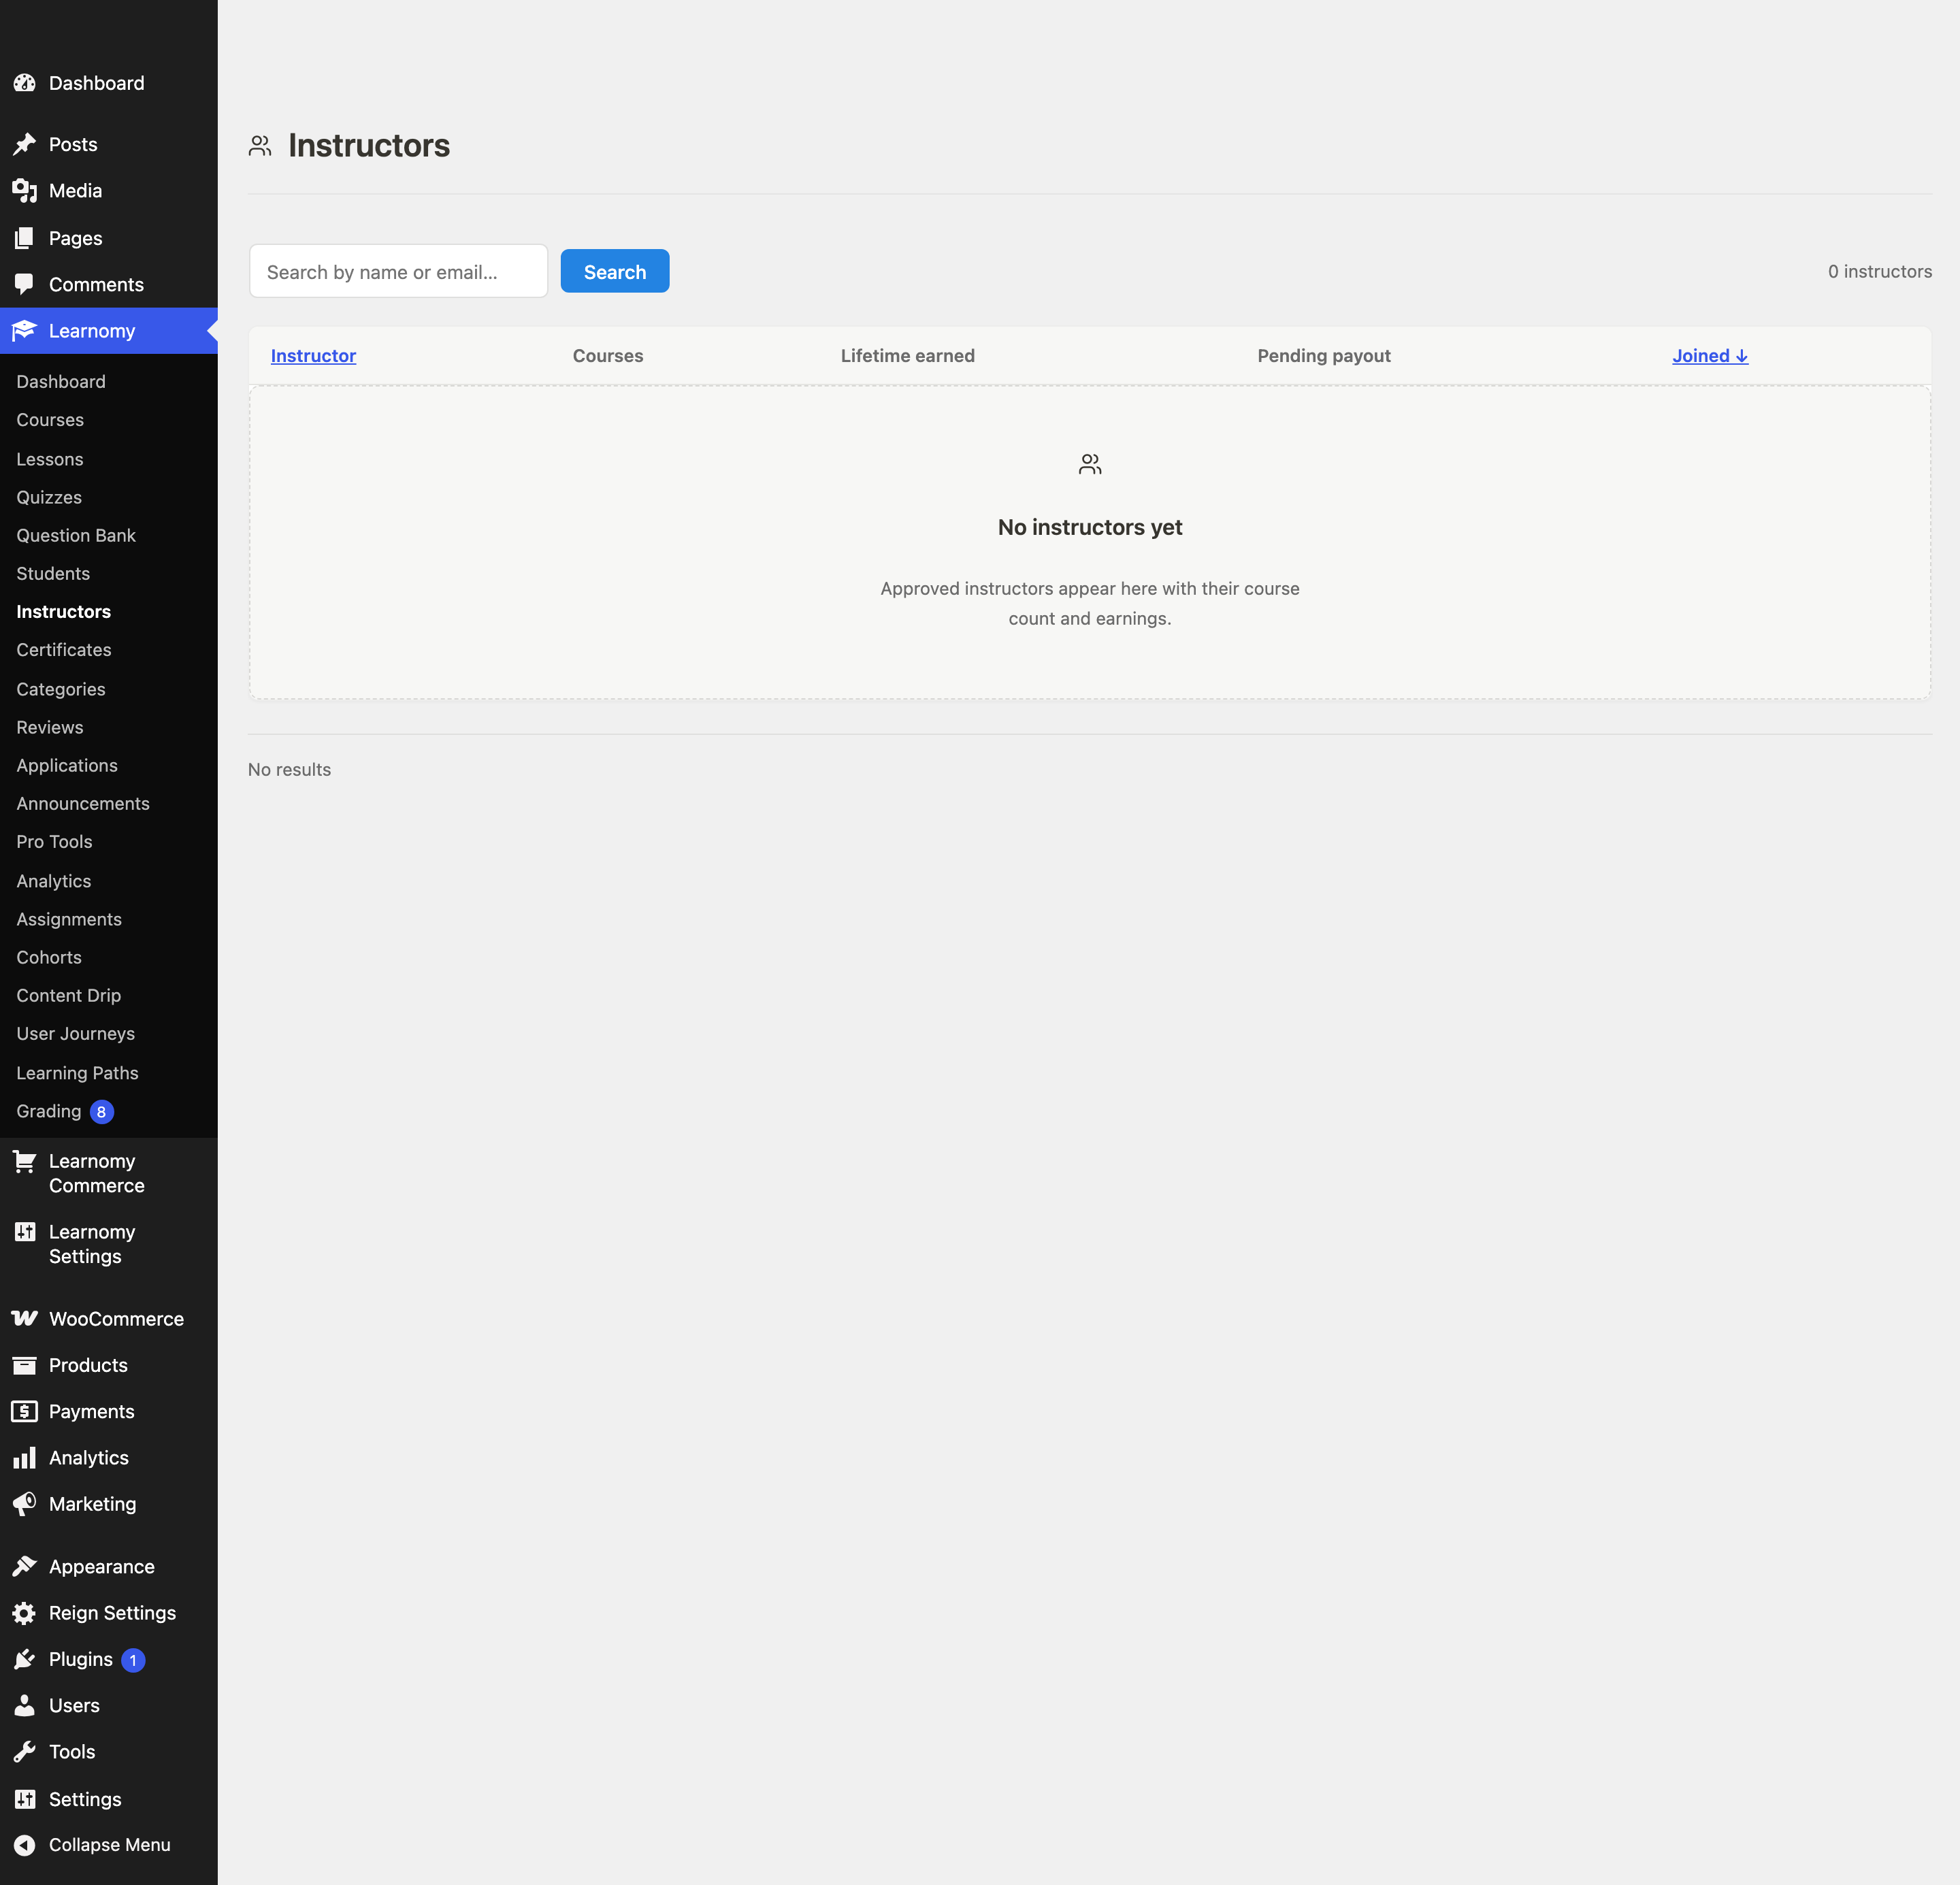Click the Marketing megaphone icon
The image size is (1960, 1885).
(24, 1504)
